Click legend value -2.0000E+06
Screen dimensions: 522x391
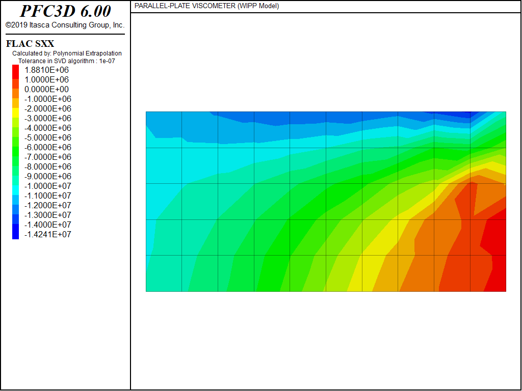pyautogui.click(x=47, y=108)
